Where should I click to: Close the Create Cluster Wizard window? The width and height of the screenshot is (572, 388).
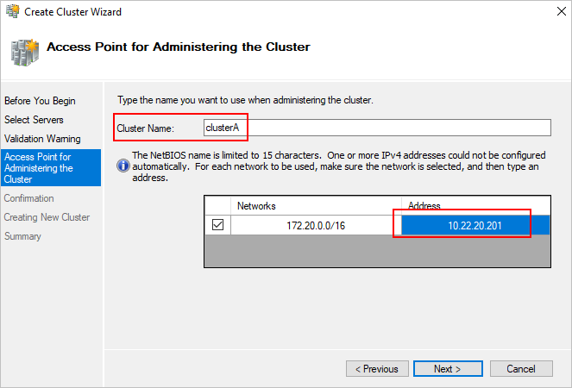pyautogui.click(x=562, y=11)
